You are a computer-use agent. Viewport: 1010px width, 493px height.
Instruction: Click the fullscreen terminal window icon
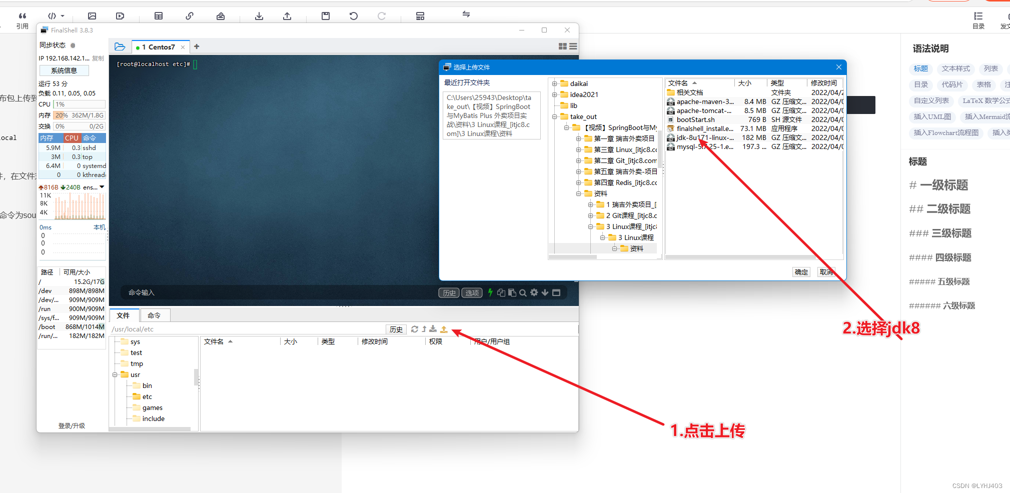tap(556, 292)
